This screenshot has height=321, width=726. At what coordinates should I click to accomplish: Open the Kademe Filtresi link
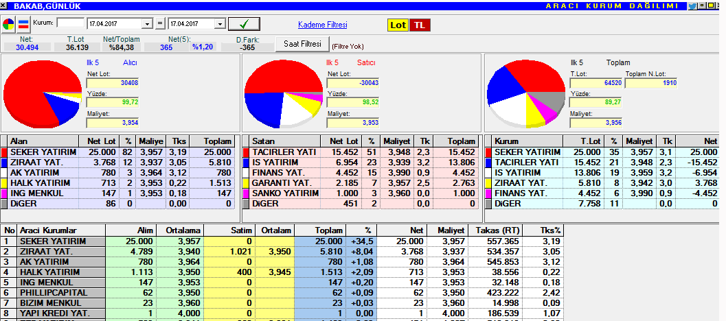tap(322, 25)
